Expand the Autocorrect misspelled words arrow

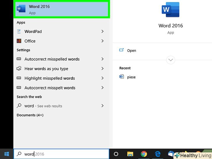[103, 59]
